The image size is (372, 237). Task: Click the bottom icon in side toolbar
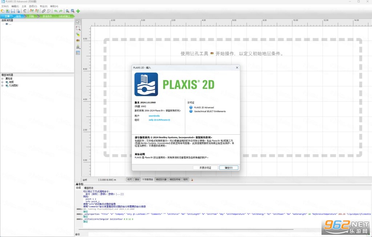[x=78, y=53]
